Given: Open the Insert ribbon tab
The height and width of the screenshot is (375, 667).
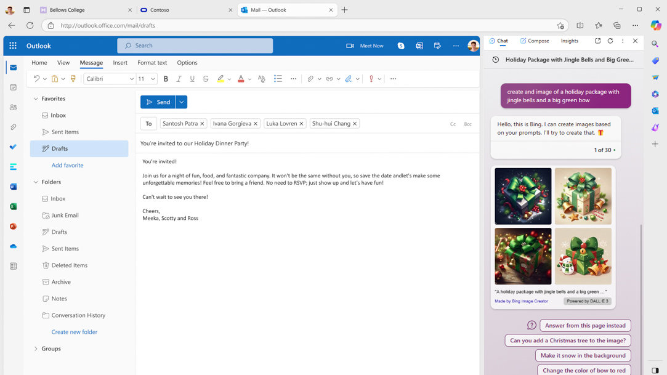Looking at the screenshot, I should pyautogui.click(x=120, y=63).
